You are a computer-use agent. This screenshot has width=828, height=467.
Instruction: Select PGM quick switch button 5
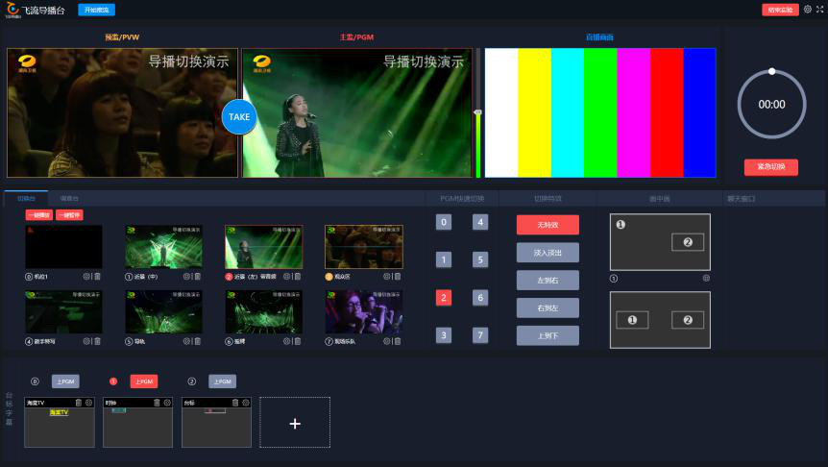click(480, 259)
